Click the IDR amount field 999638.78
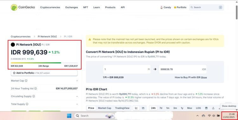238x120 pixels. point(183,69)
